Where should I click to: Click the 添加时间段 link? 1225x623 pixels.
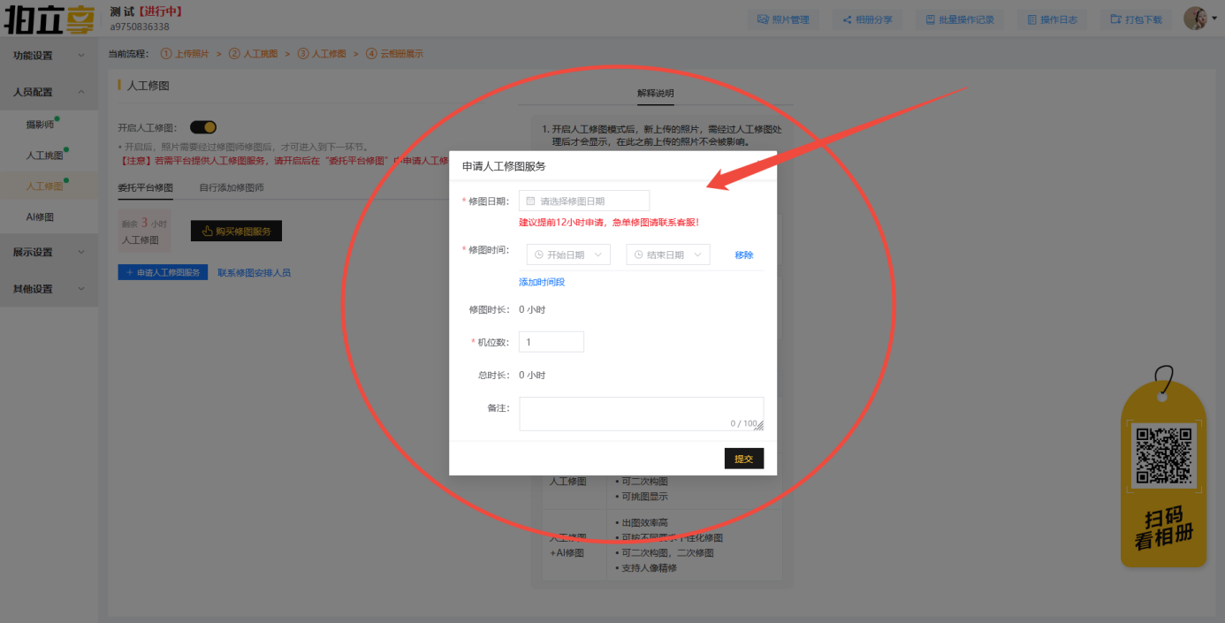541,282
